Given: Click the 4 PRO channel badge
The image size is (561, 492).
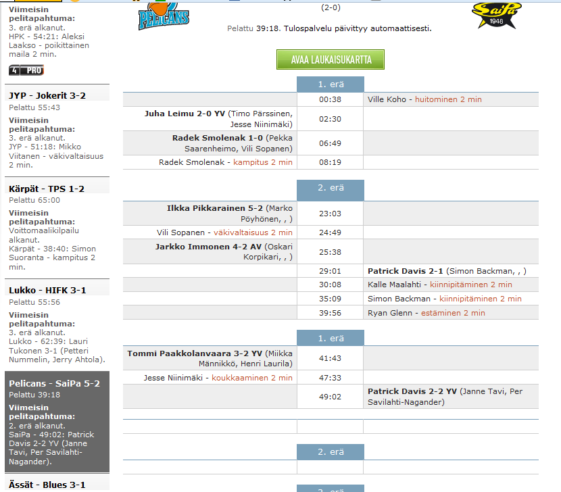Looking at the screenshot, I should (x=26, y=70).
